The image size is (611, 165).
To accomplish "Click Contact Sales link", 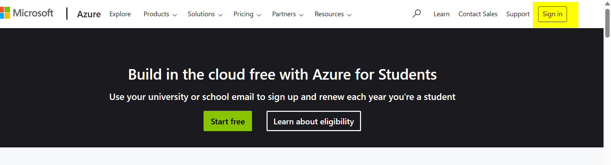I will pyautogui.click(x=478, y=14).
